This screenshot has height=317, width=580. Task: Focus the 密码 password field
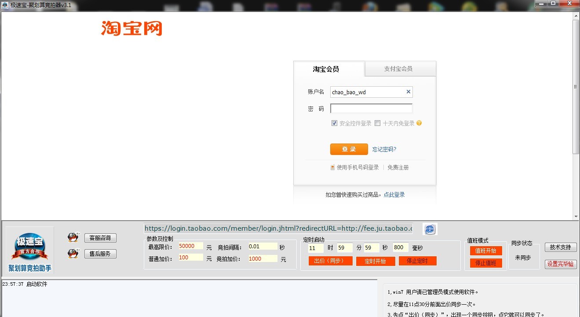[372, 108]
